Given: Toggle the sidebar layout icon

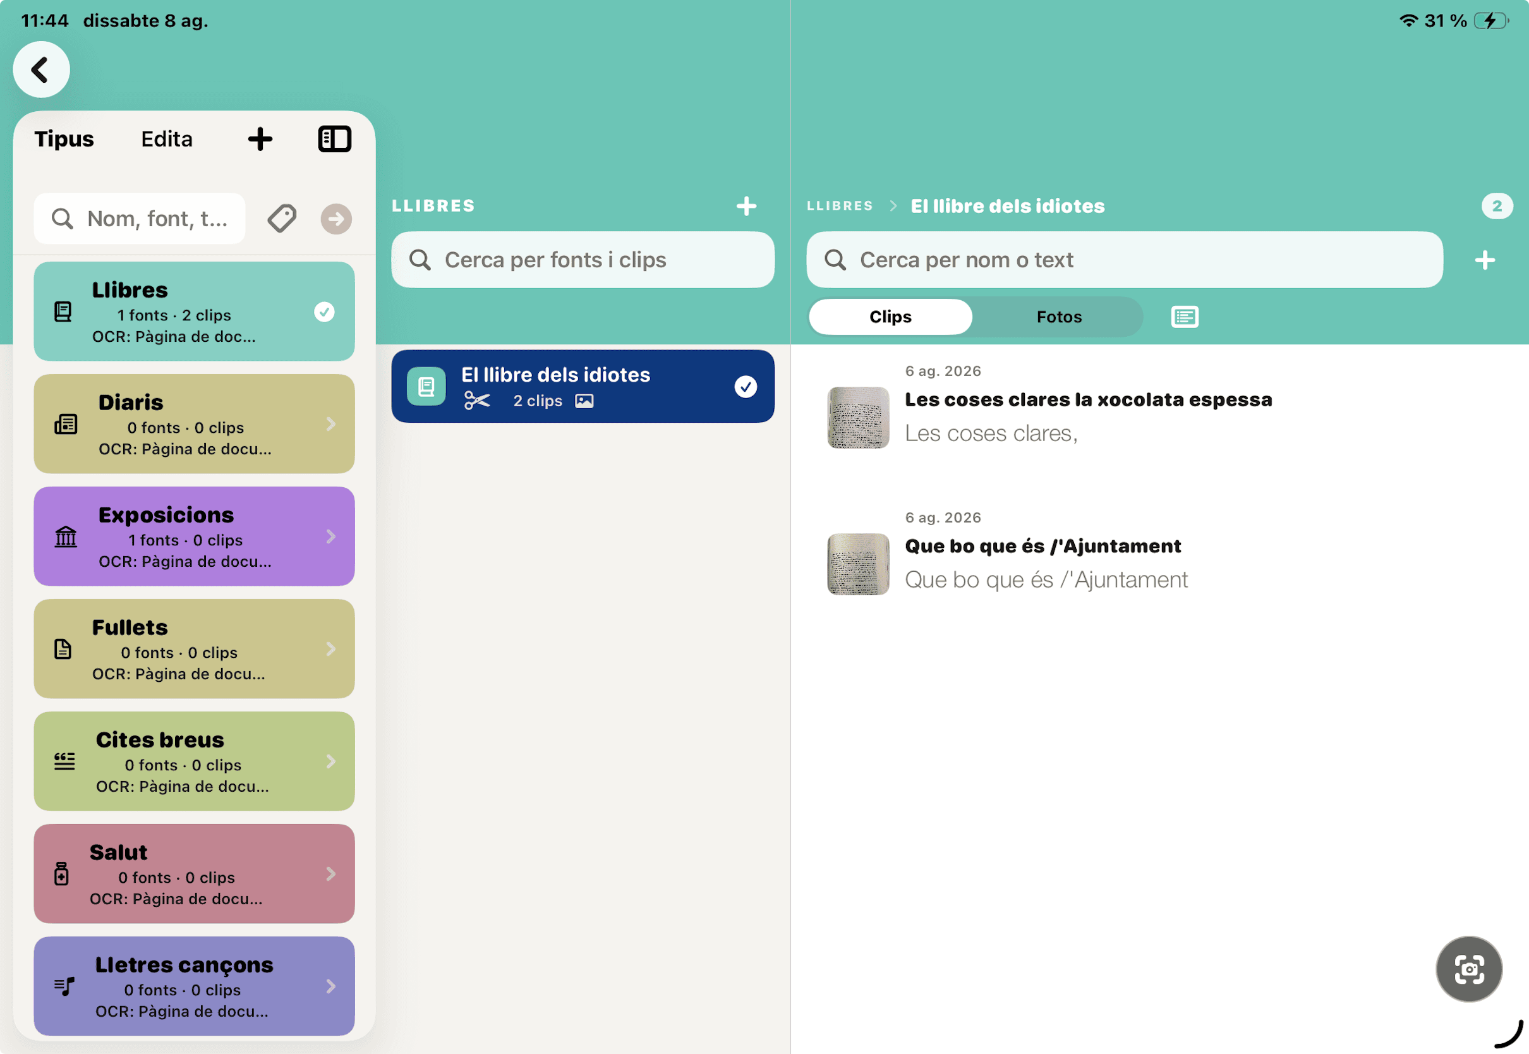Looking at the screenshot, I should (x=335, y=138).
